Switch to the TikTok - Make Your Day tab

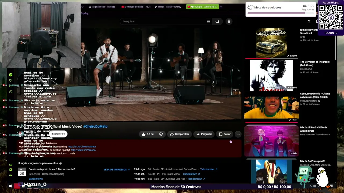tap(168, 7)
